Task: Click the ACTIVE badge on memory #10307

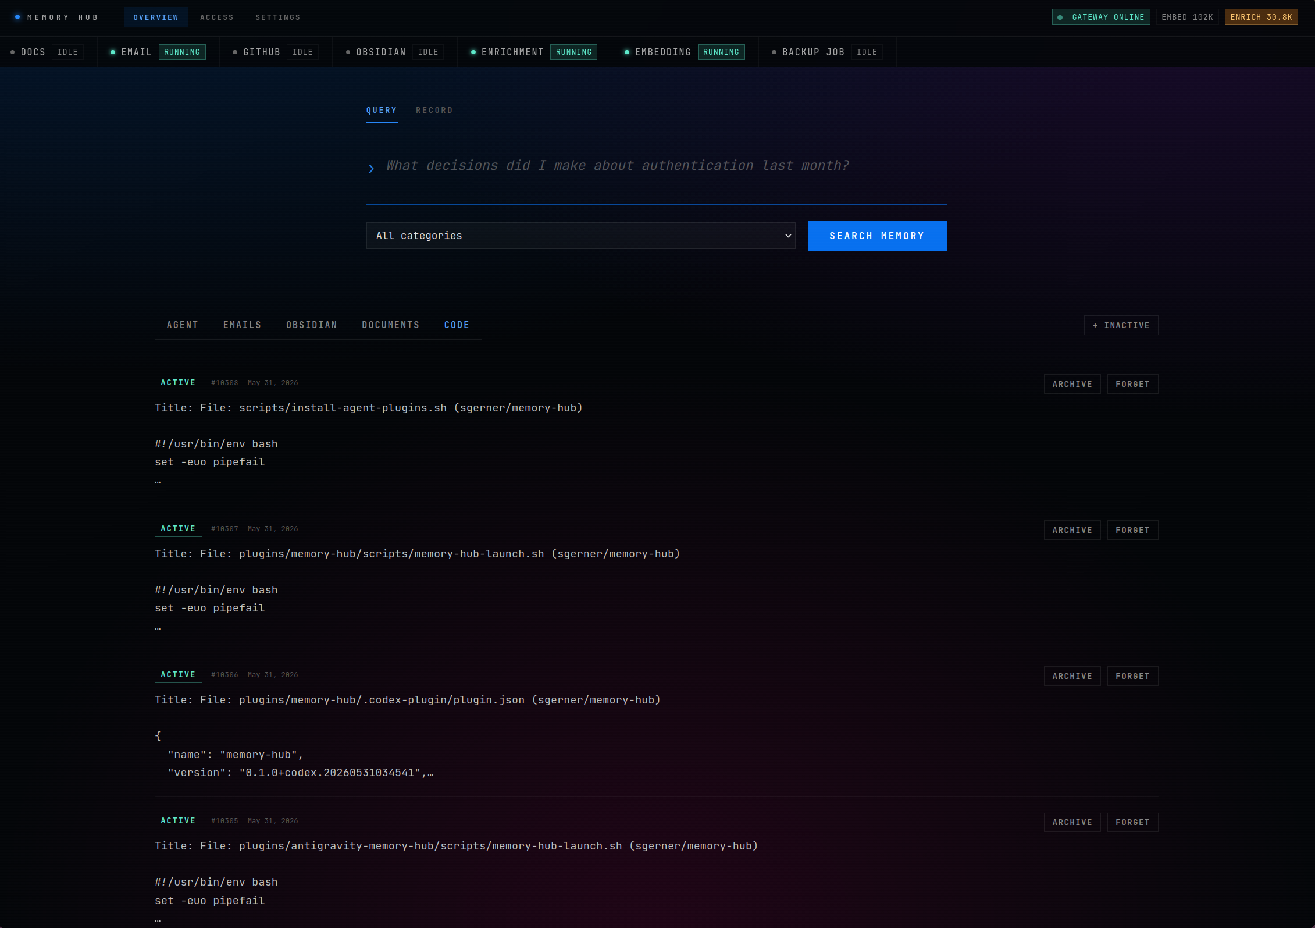Action: (178, 528)
